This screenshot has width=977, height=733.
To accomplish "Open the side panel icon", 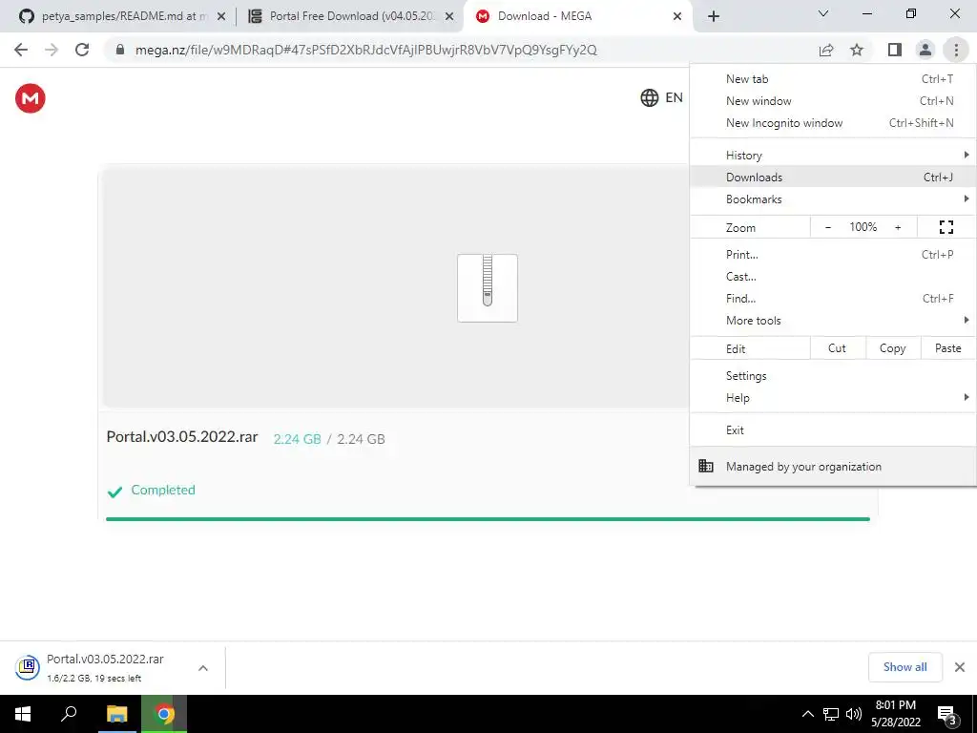I will click(895, 50).
